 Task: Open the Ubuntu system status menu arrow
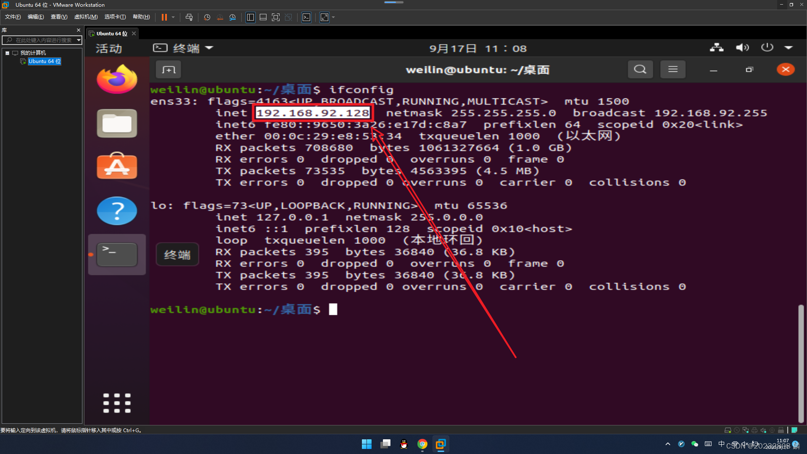coord(789,48)
